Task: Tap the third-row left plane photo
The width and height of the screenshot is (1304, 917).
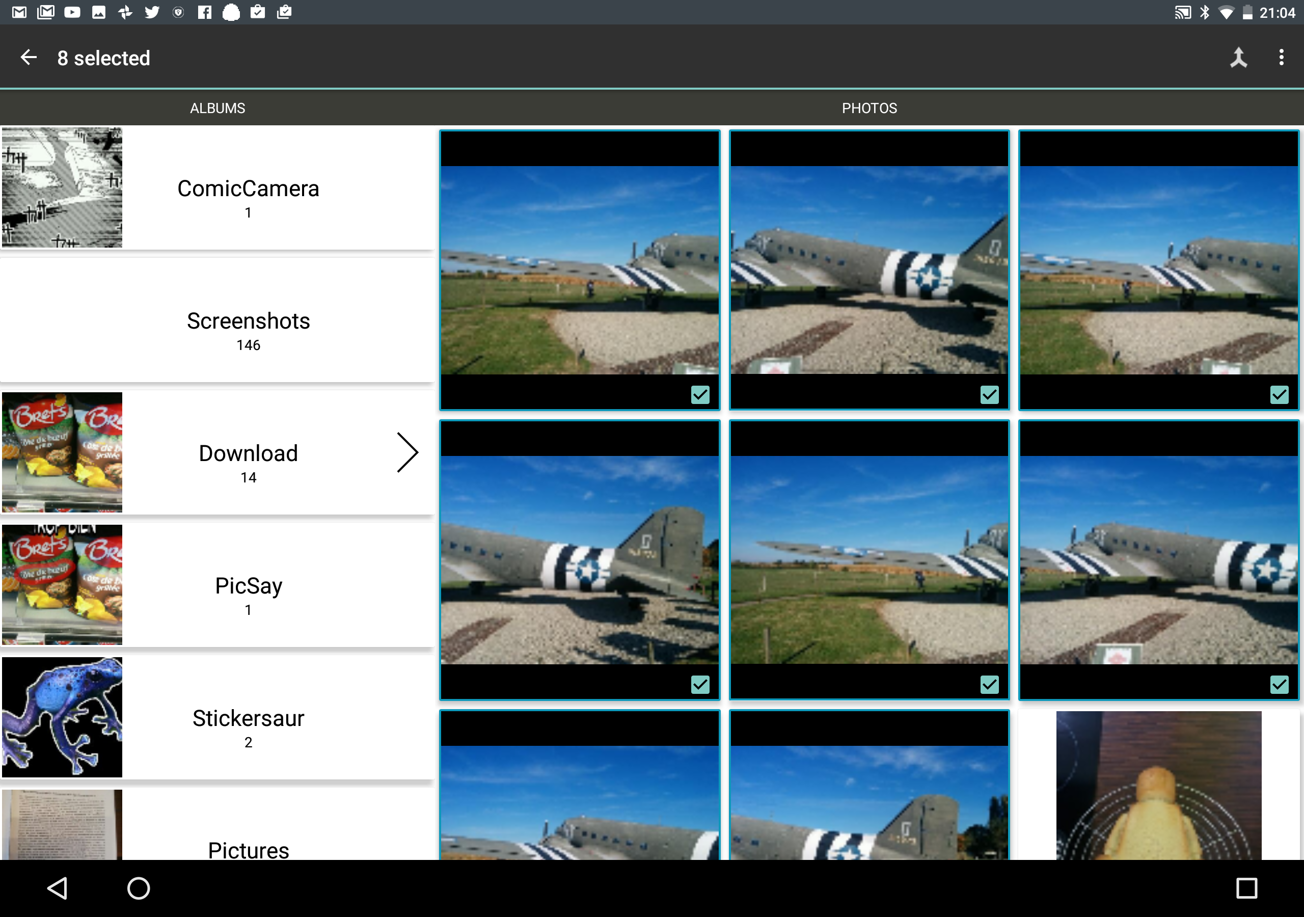Action: (579, 785)
